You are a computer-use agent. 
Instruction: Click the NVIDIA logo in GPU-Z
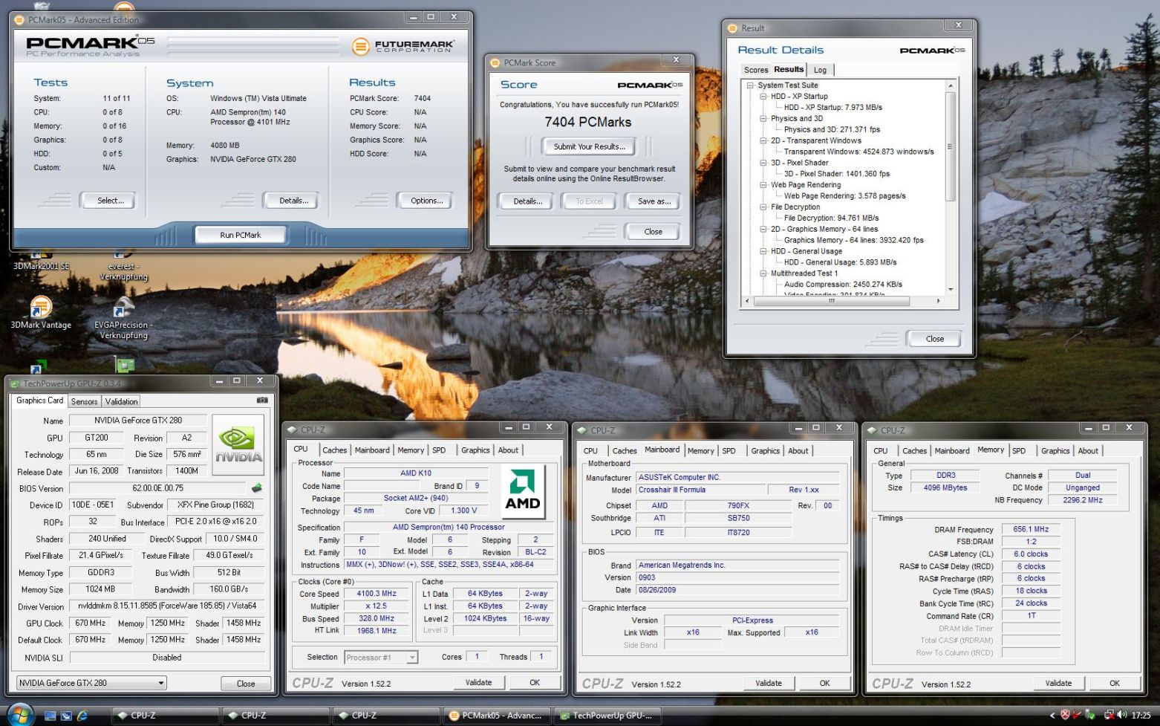[238, 444]
